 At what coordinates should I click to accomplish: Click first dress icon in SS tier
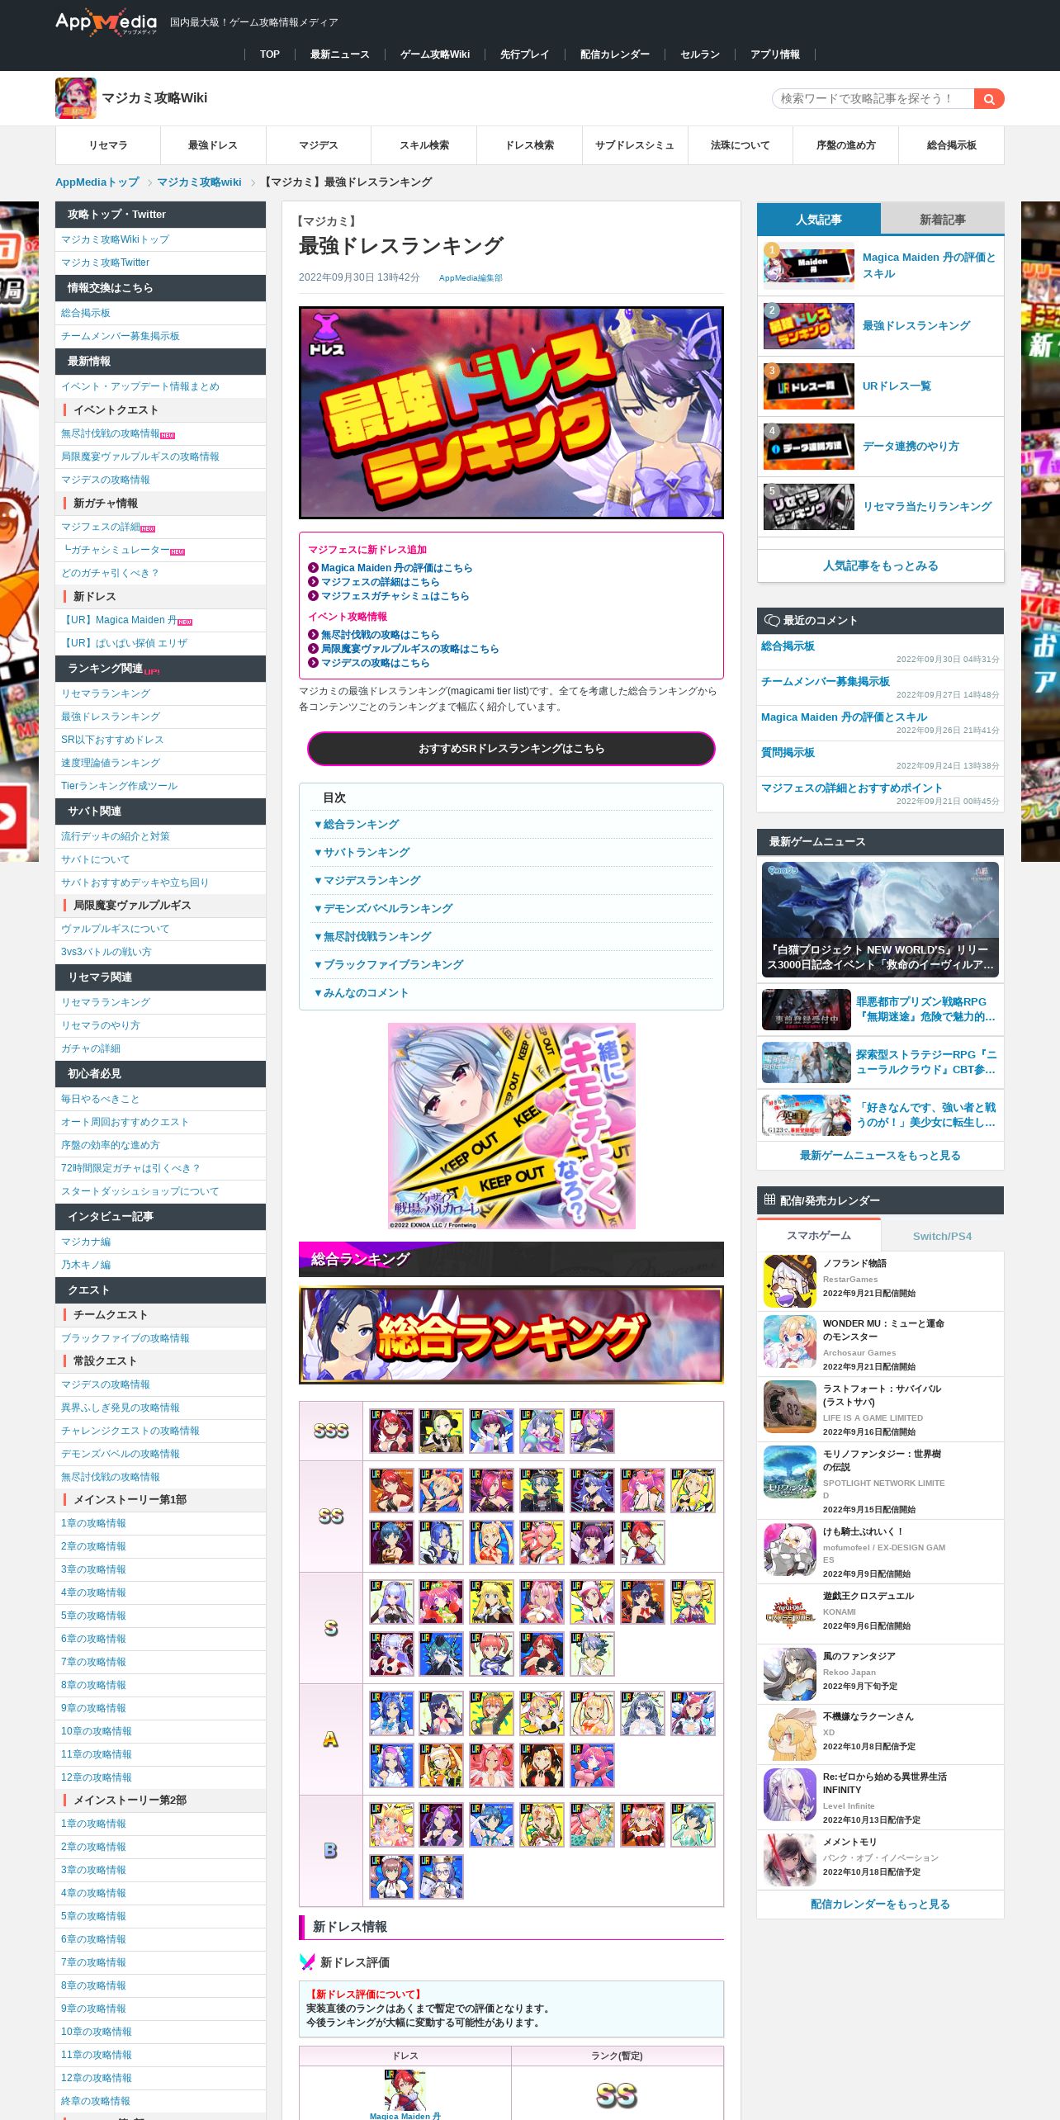[x=391, y=1490]
